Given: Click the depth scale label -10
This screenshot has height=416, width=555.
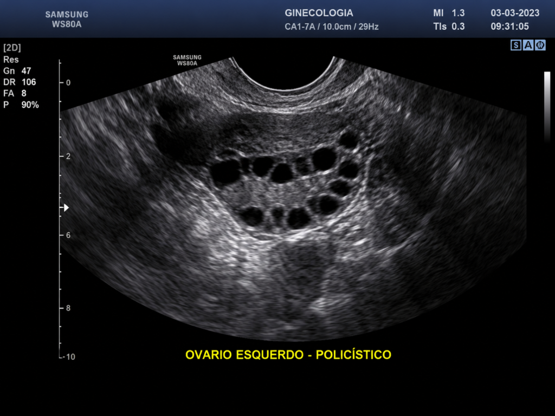Looking at the screenshot, I should pyautogui.click(x=69, y=356).
